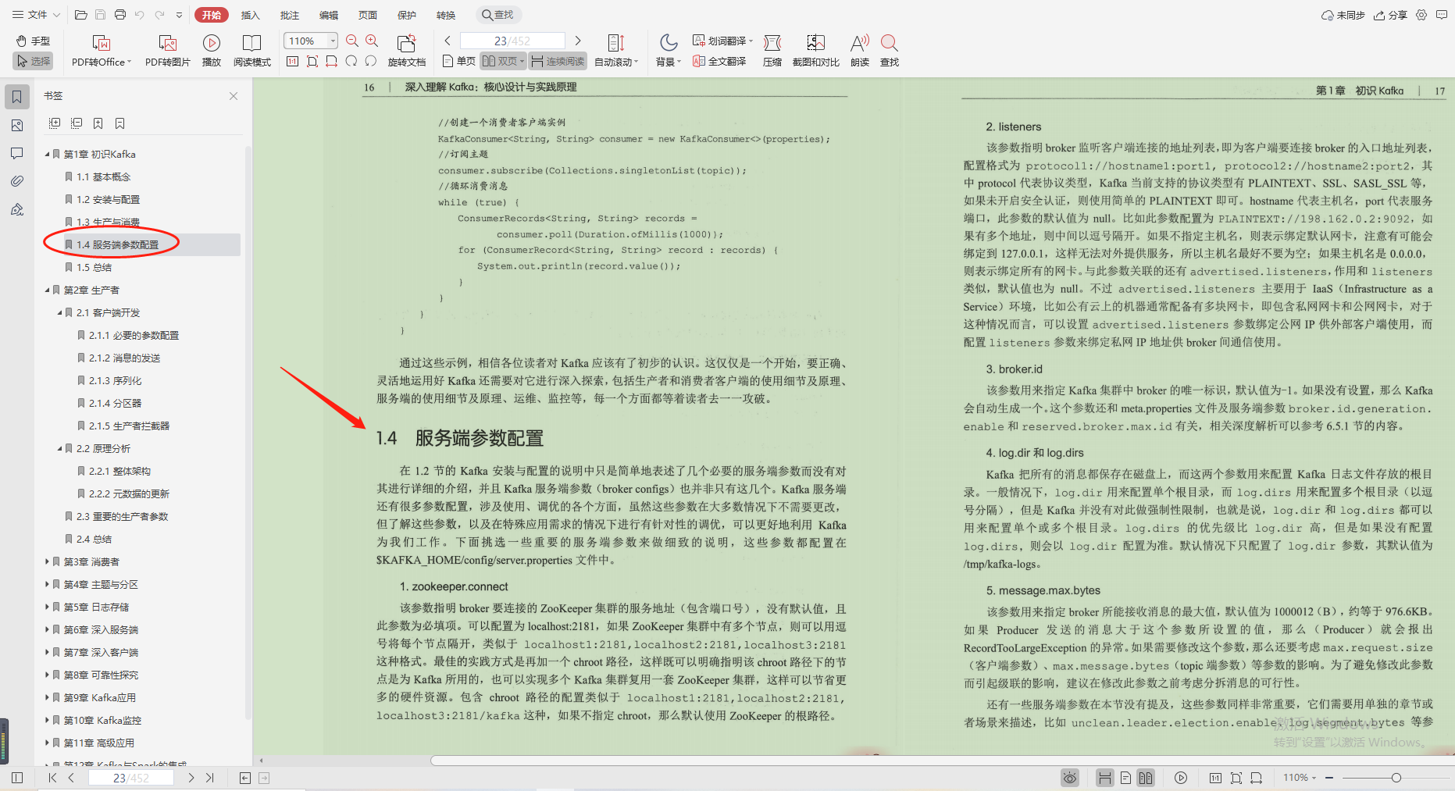Open the bookmarks sidebar panel
Viewport: 1455px width, 791px height.
coord(17,97)
